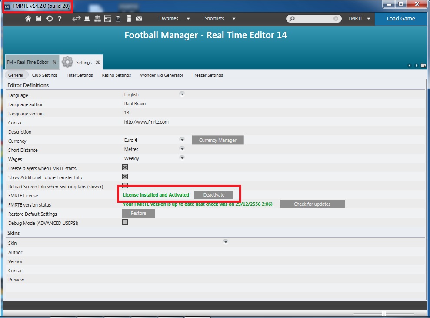The width and height of the screenshot is (430, 318).
Task: Click the Shortlists menu label
Action: pos(214,18)
